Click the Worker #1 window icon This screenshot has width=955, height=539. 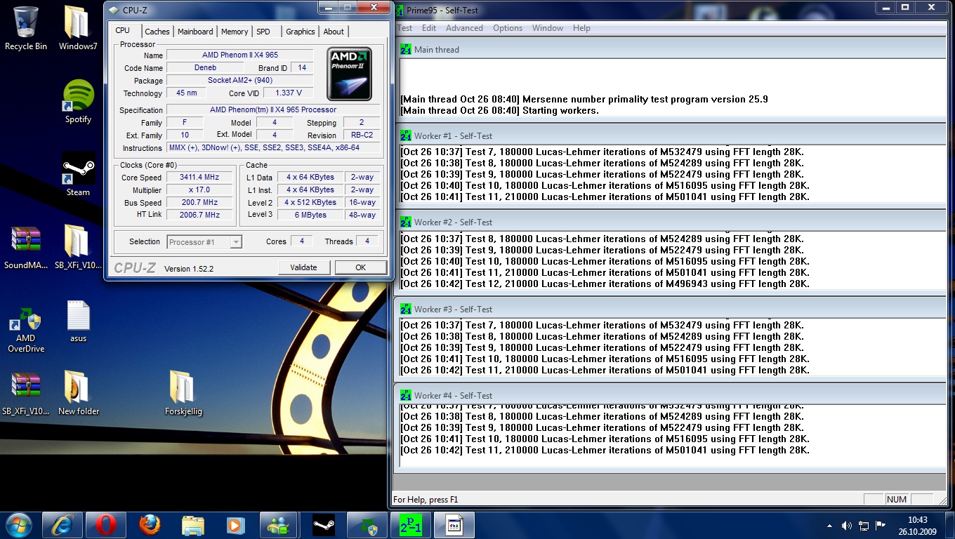pos(406,136)
